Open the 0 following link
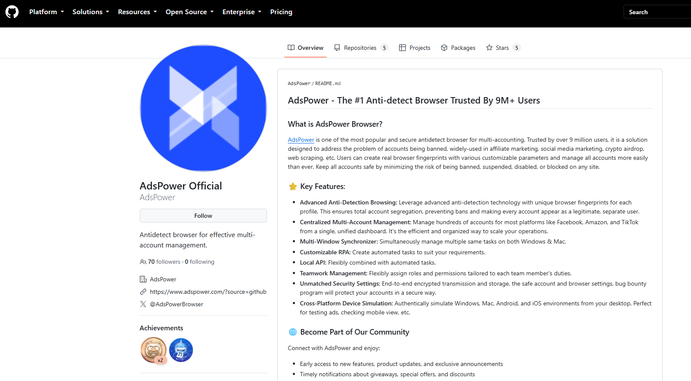Viewport: 691px width, 381px height. (200, 262)
